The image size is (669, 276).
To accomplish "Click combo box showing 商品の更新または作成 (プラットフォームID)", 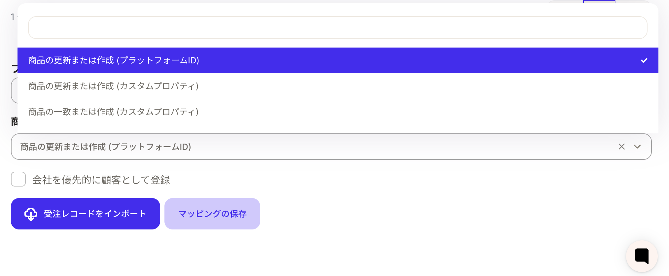I will (x=331, y=147).
